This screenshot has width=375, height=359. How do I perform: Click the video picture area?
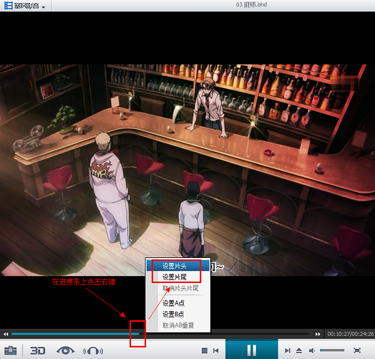[x=187, y=170]
